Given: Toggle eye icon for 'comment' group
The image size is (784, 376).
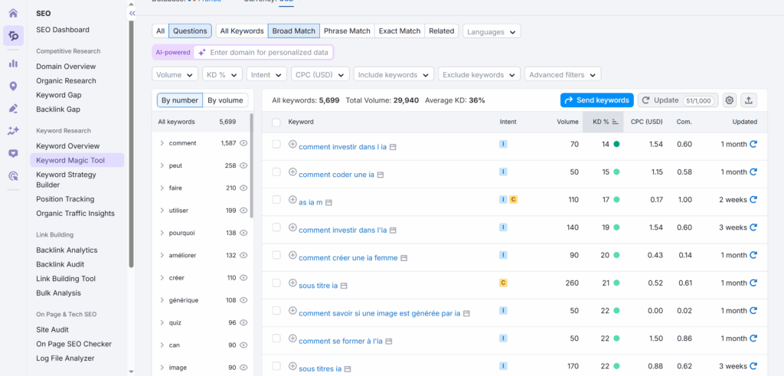Looking at the screenshot, I should pos(243,143).
